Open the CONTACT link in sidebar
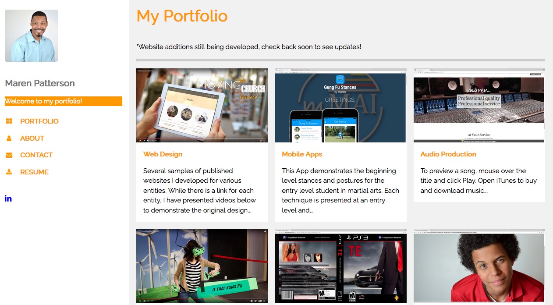 coord(36,155)
